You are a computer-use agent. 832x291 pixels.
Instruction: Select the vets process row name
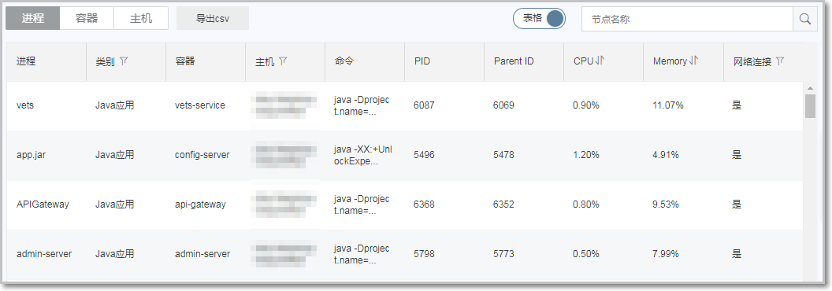(x=25, y=105)
